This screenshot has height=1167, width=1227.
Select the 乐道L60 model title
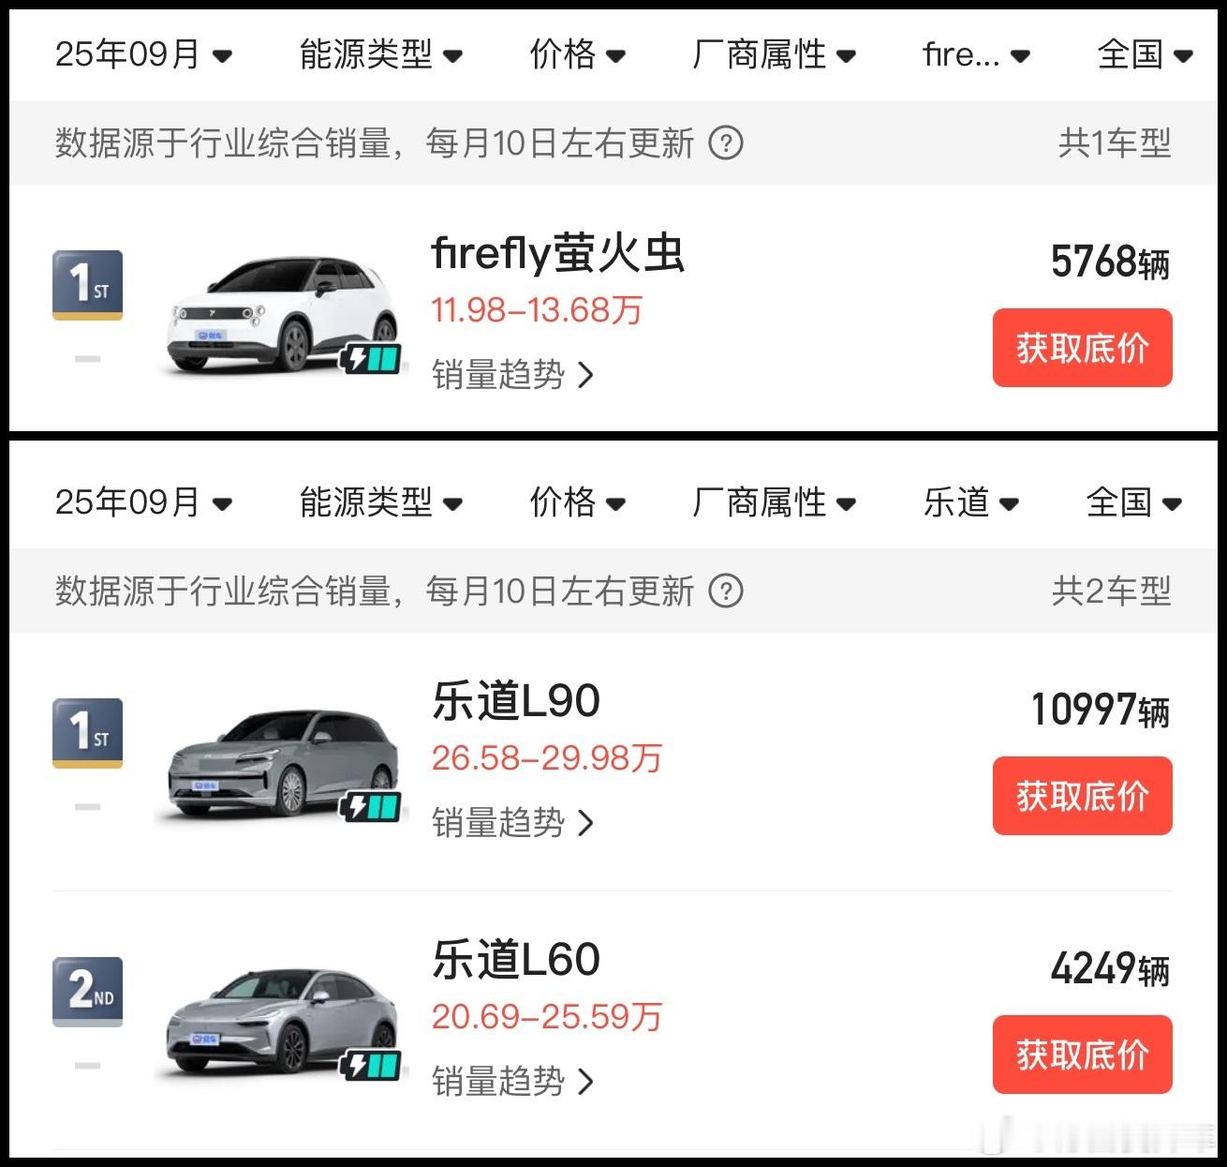pos(516,960)
